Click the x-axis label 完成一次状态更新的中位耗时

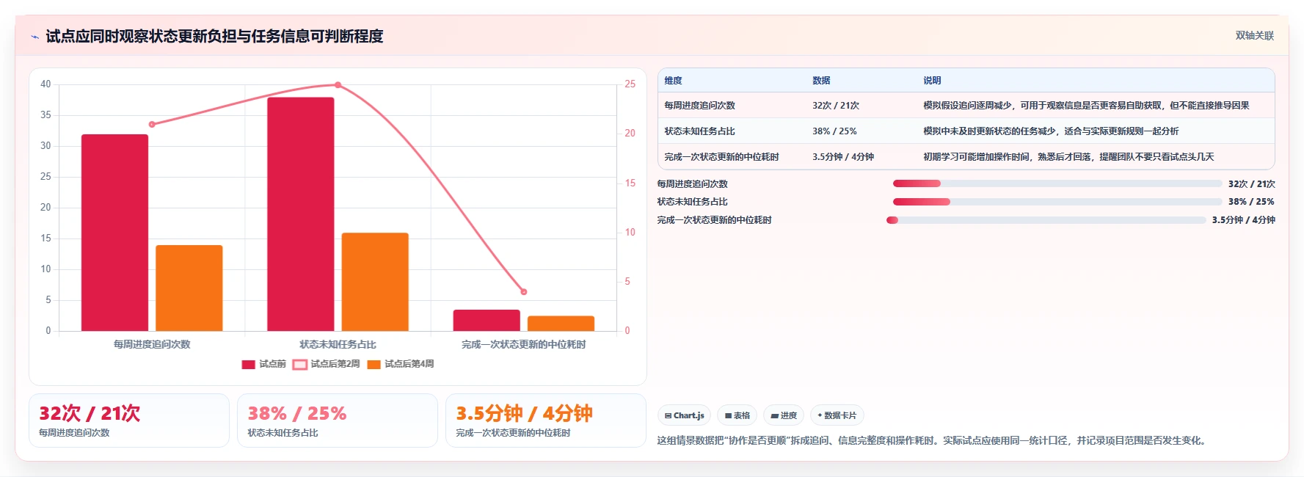(x=524, y=344)
